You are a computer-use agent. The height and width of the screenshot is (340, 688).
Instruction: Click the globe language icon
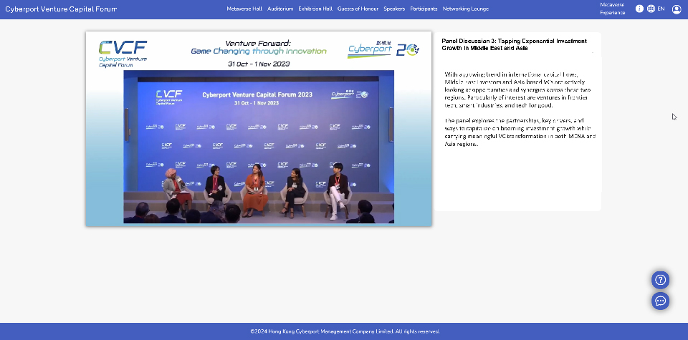point(651,9)
